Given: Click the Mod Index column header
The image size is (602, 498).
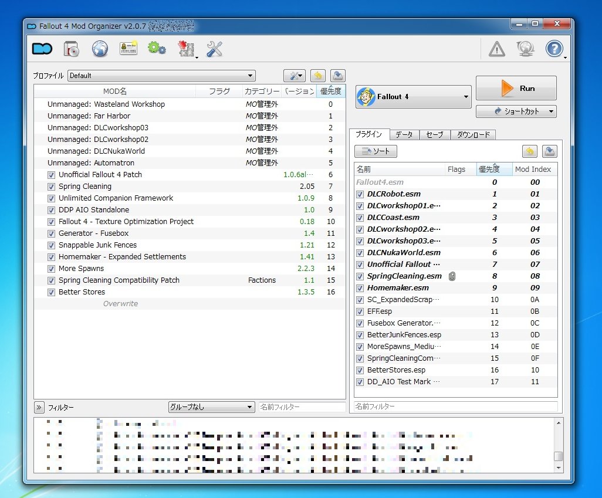Looking at the screenshot, I should tap(533, 170).
